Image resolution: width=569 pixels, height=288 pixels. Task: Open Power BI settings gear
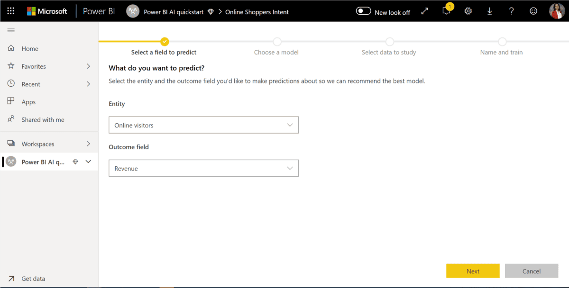[x=468, y=11]
